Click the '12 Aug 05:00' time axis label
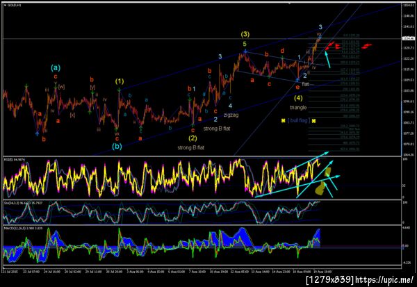Viewport: 417px width, 287px height. [239, 272]
